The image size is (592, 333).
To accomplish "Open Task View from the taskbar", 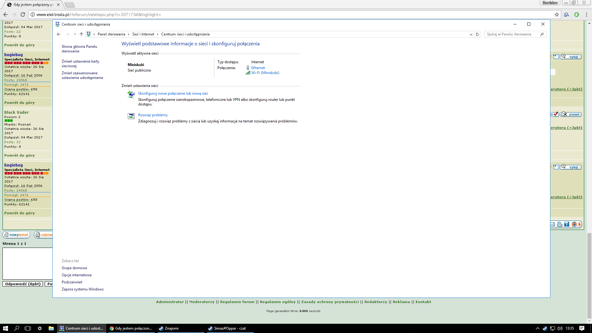I will (28, 328).
